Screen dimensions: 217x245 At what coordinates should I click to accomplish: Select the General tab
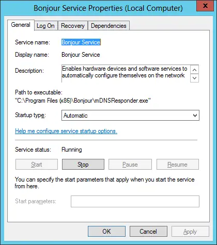coord(21,25)
